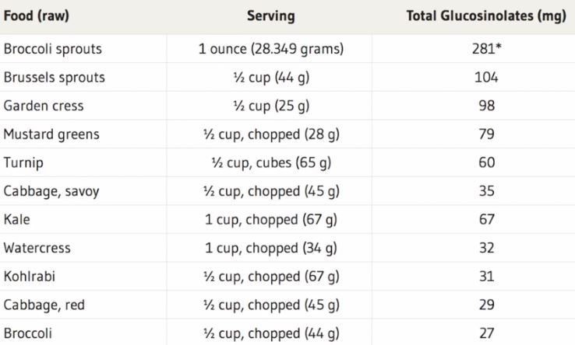
Task: Click the "Total Glucosinolates (mg)" header
Action: tap(485, 16)
